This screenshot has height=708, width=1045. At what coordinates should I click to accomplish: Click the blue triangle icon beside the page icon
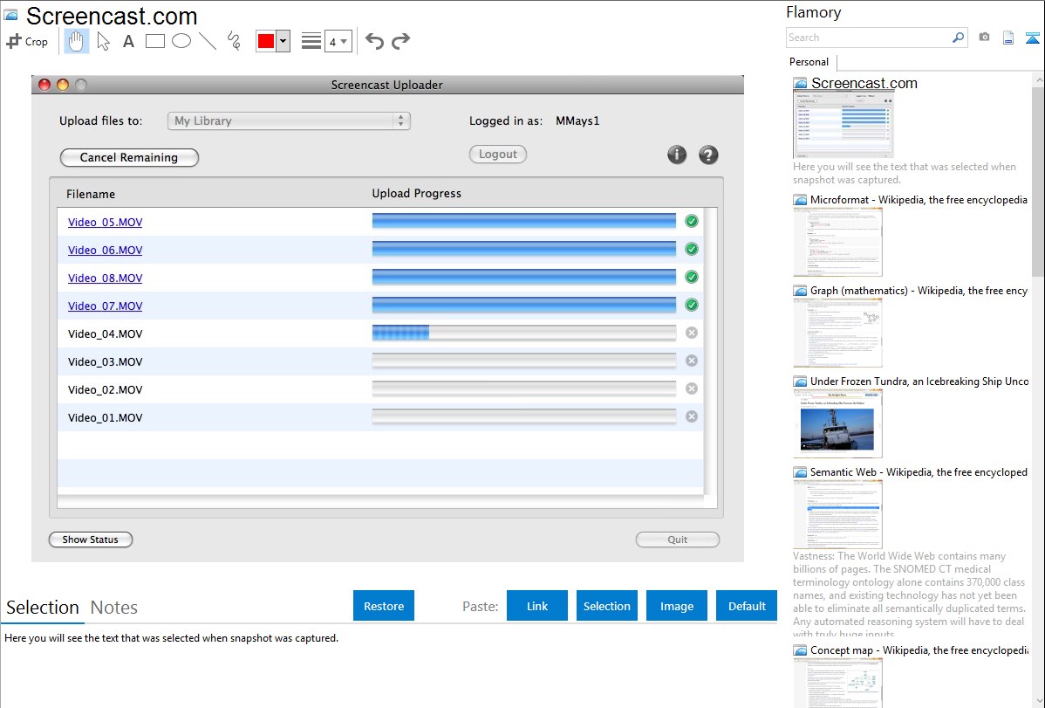pos(1032,38)
